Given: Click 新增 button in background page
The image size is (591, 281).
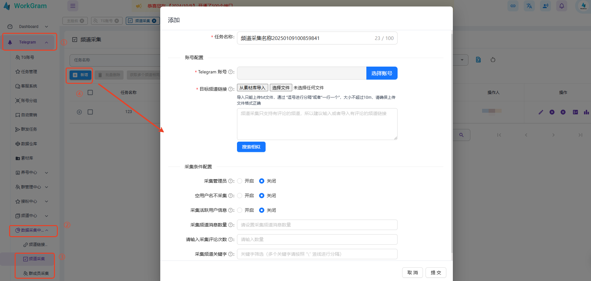Looking at the screenshot, I should pos(80,75).
